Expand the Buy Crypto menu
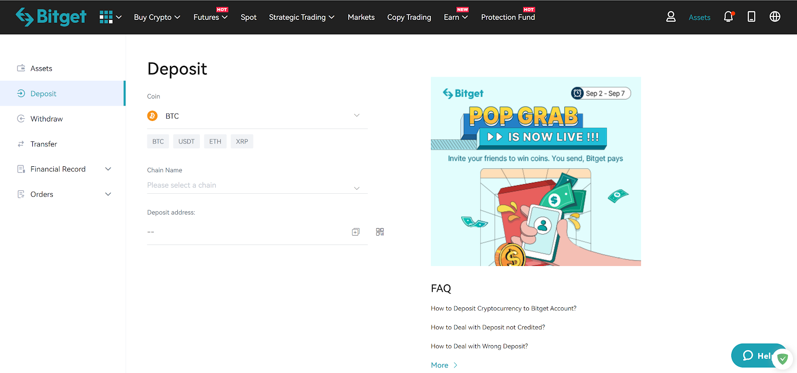 pos(157,17)
